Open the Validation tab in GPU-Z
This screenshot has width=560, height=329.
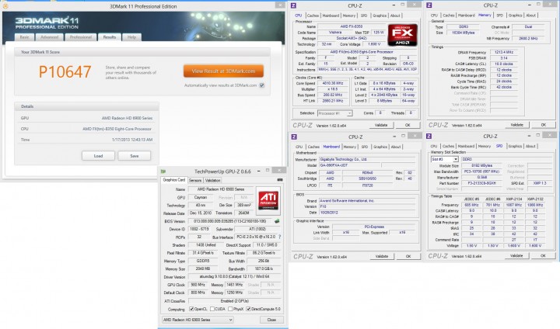point(213,180)
